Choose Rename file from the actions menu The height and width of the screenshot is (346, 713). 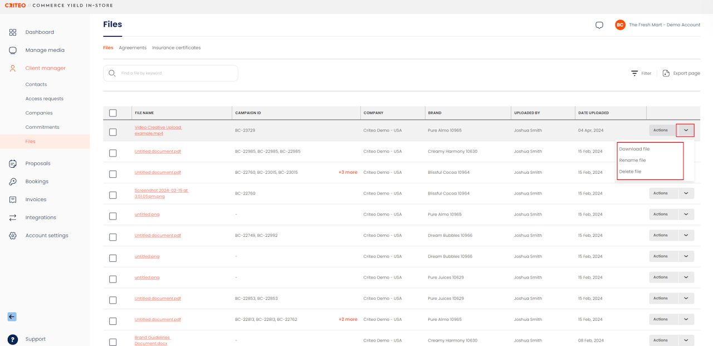click(632, 160)
